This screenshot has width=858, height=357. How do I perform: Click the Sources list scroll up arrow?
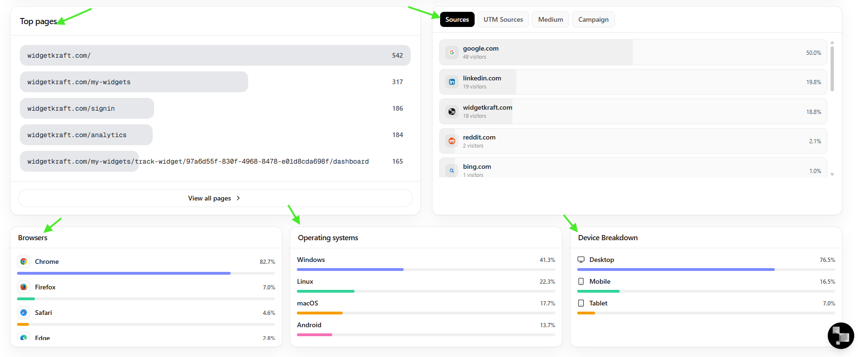click(x=832, y=43)
